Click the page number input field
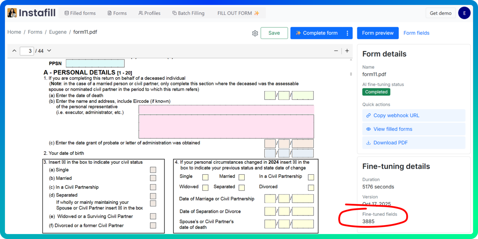The width and height of the screenshot is (478, 239). (27, 51)
